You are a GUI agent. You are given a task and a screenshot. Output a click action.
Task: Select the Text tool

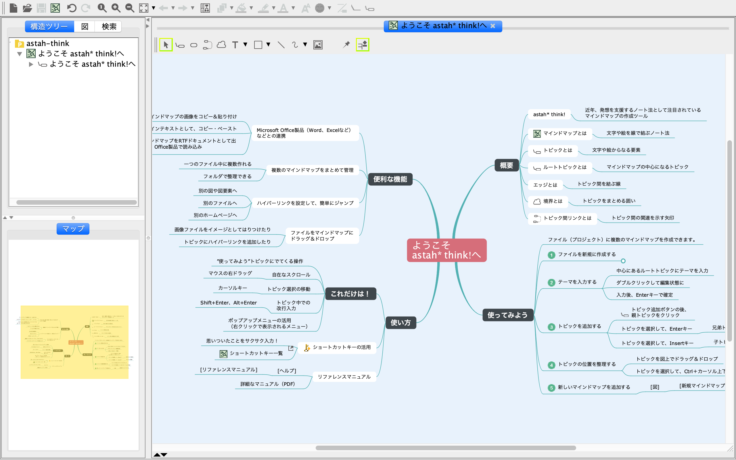235,45
